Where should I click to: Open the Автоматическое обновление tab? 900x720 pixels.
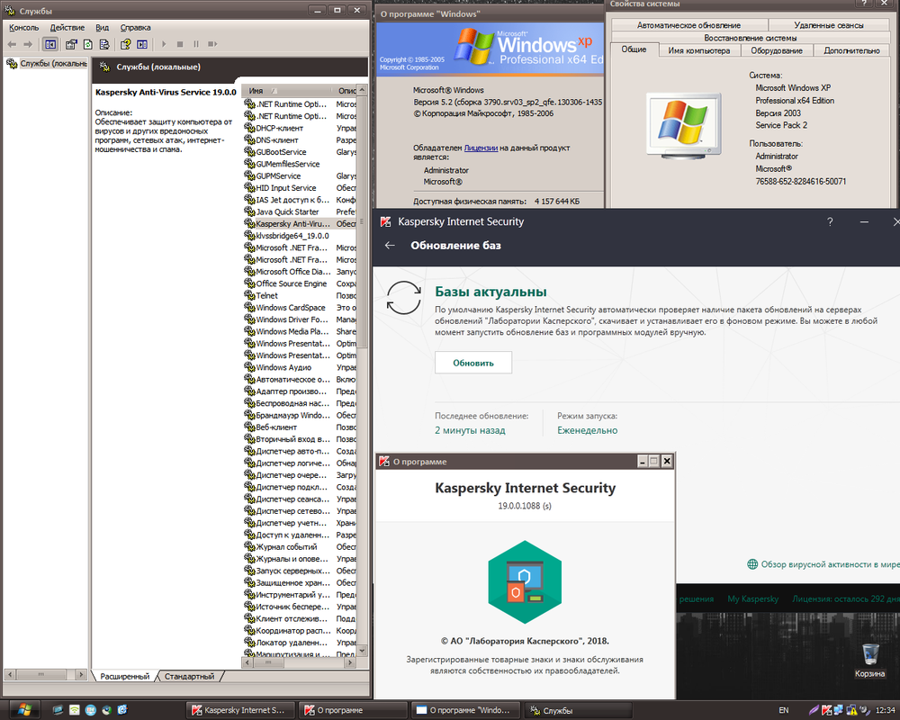pos(688,25)
